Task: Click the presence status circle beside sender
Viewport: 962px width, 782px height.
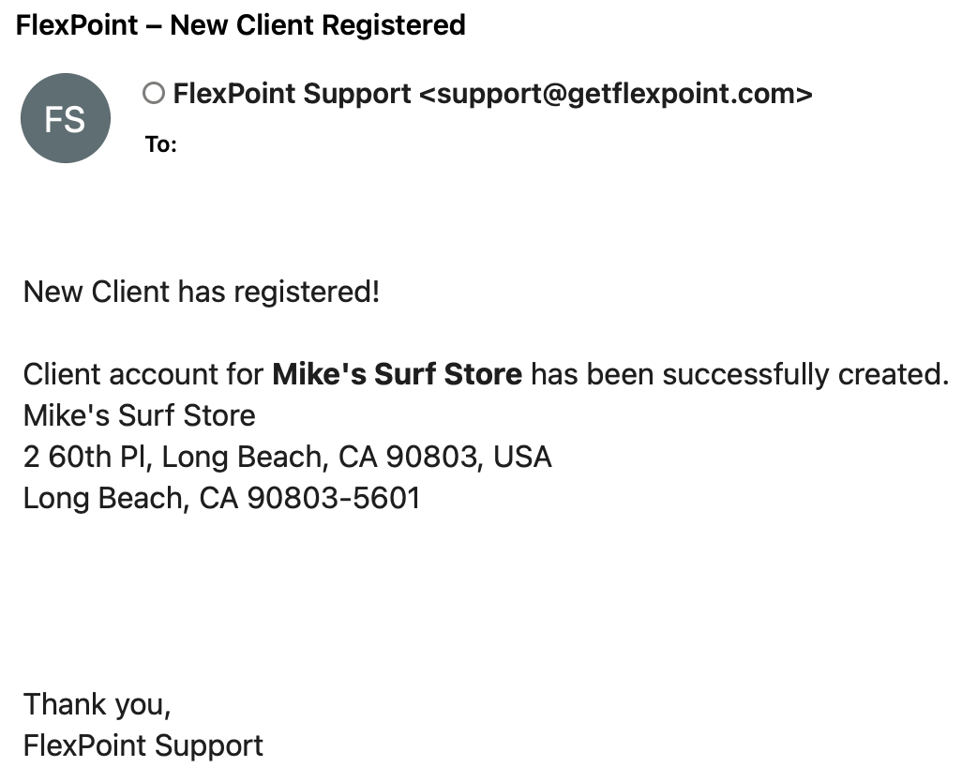Action: pyautogui.click(x=154, y=94)
